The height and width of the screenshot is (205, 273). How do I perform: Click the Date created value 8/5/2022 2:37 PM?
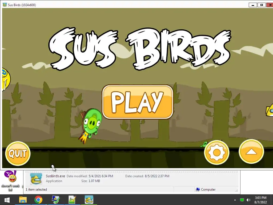157,176
